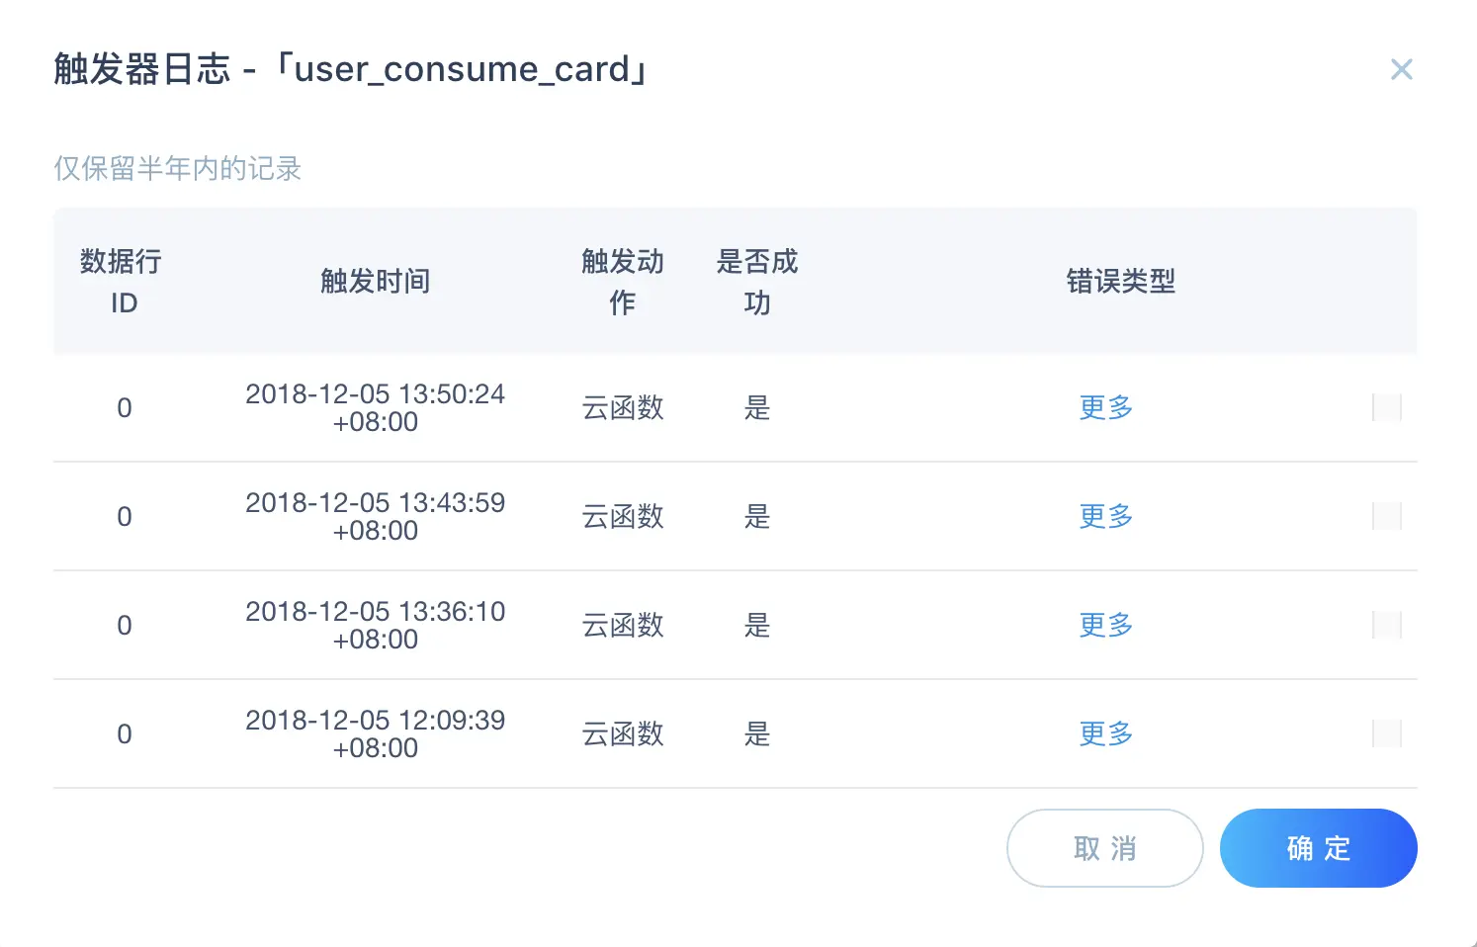Click the 数据行ID column header

[122, 282]
